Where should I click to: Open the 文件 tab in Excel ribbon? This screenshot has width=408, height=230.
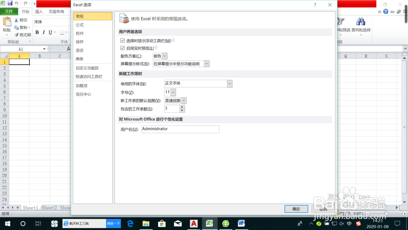pos(9,11)
